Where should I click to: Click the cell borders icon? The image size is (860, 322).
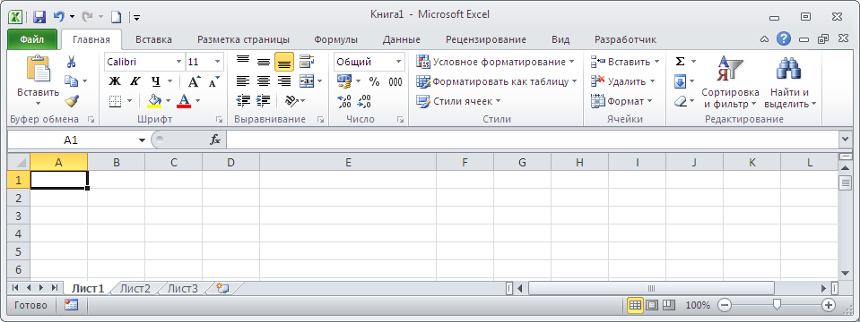click(x=115, y=101)
